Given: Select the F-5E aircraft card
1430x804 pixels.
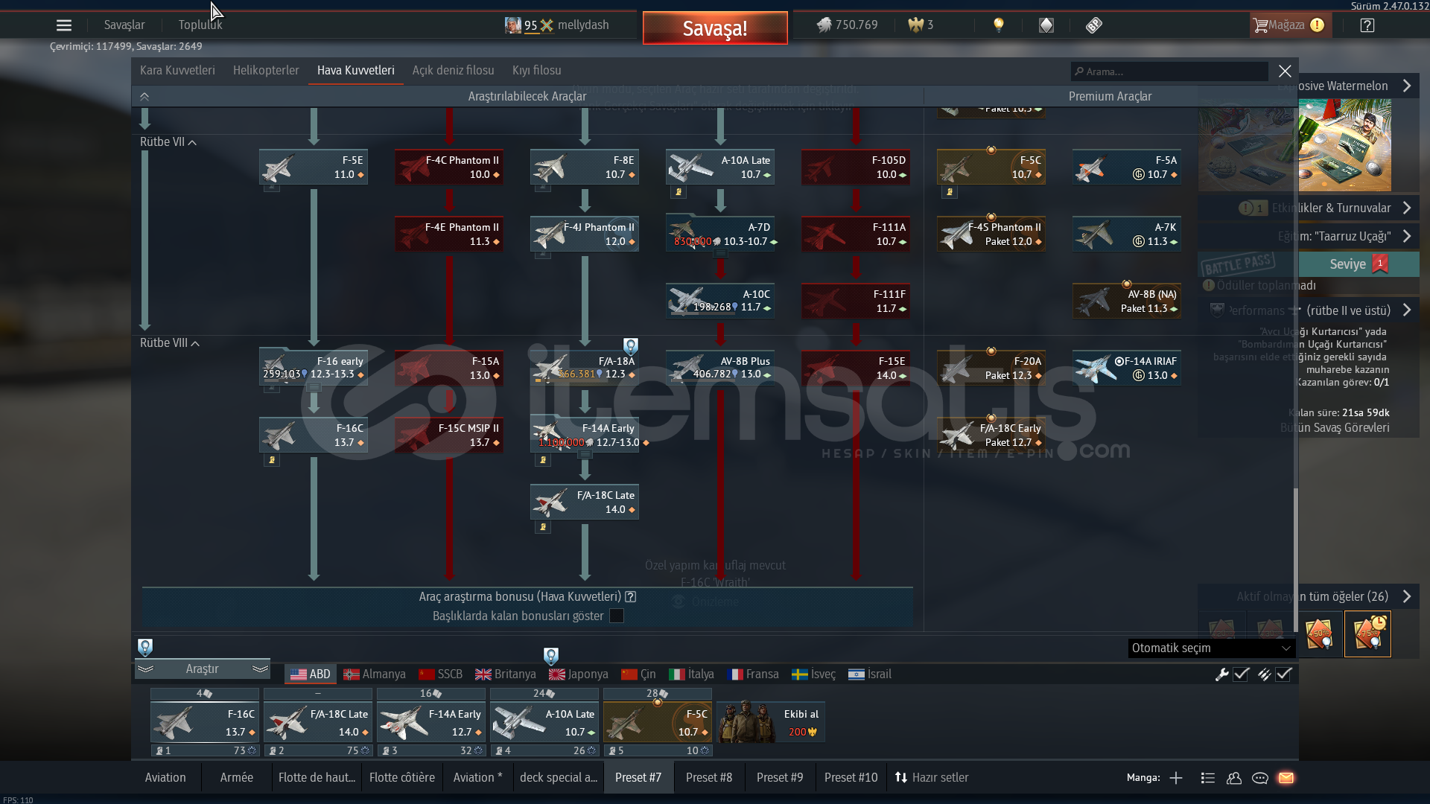Looking at the screenshot, I should 314,167.
